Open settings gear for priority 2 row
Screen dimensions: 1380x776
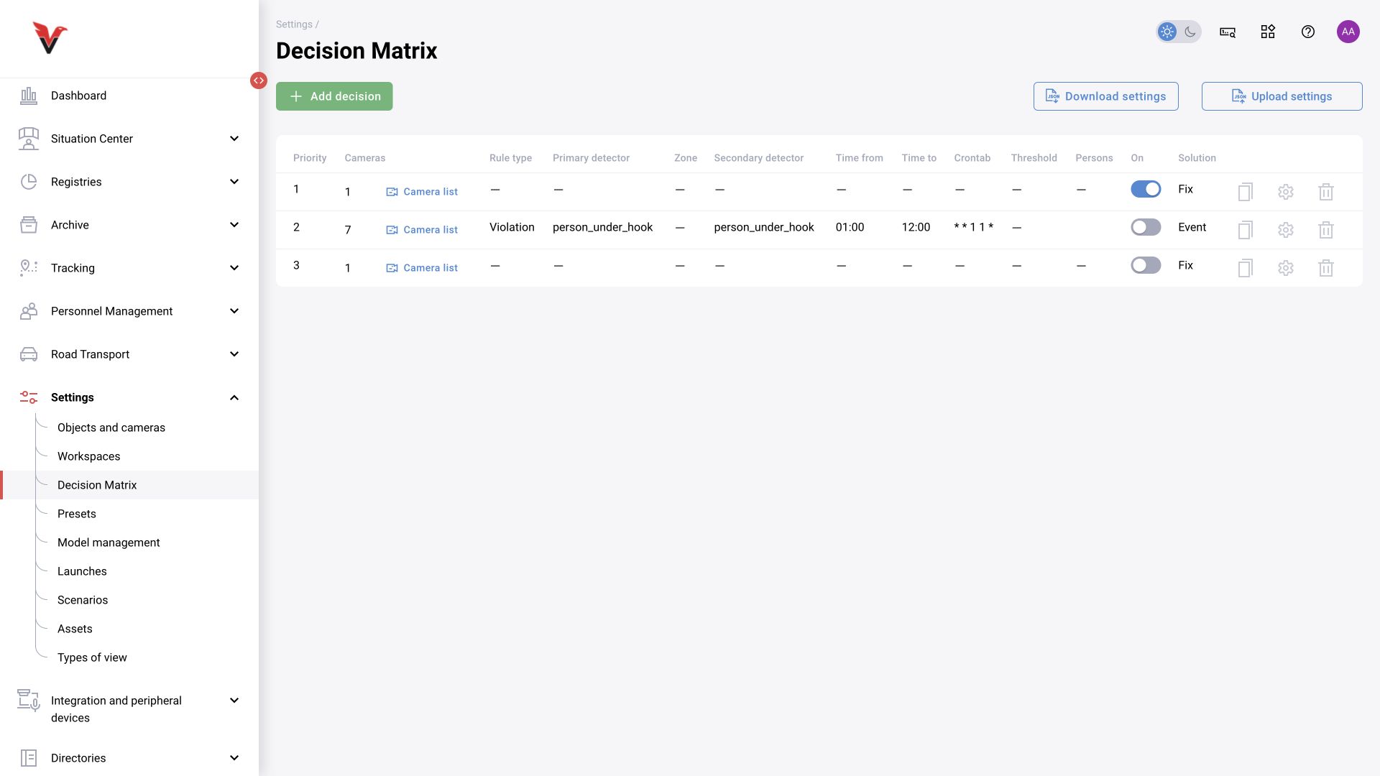(1286, 230)
